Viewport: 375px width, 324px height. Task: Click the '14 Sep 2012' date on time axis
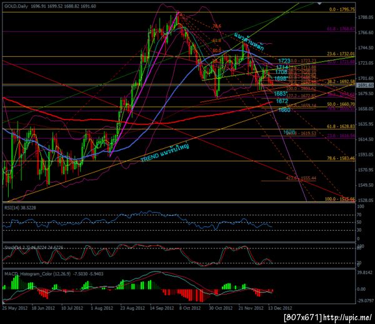[162, 308]
